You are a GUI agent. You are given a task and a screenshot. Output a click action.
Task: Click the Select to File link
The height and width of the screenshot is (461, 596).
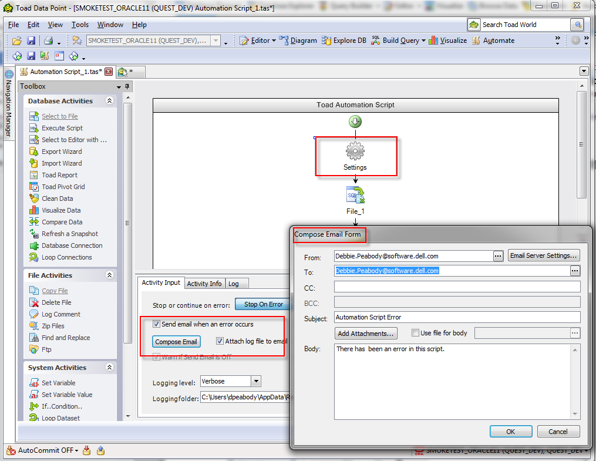pyautogui.click(x=60, y=116)
